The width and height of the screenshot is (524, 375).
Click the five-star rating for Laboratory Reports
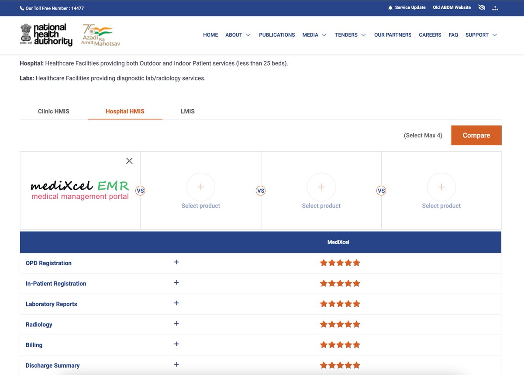(340, 304)
